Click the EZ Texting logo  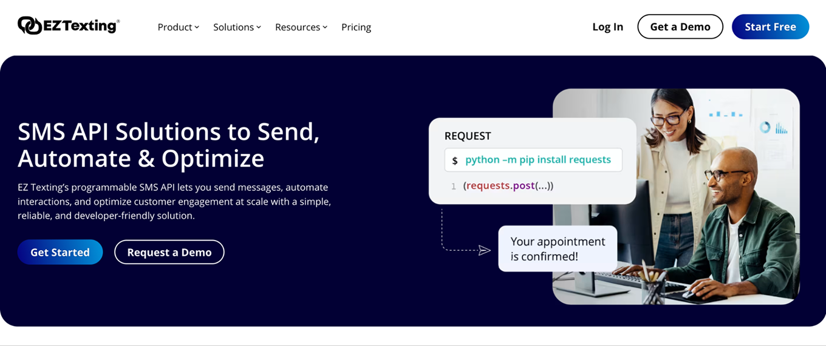pos(69,25)
